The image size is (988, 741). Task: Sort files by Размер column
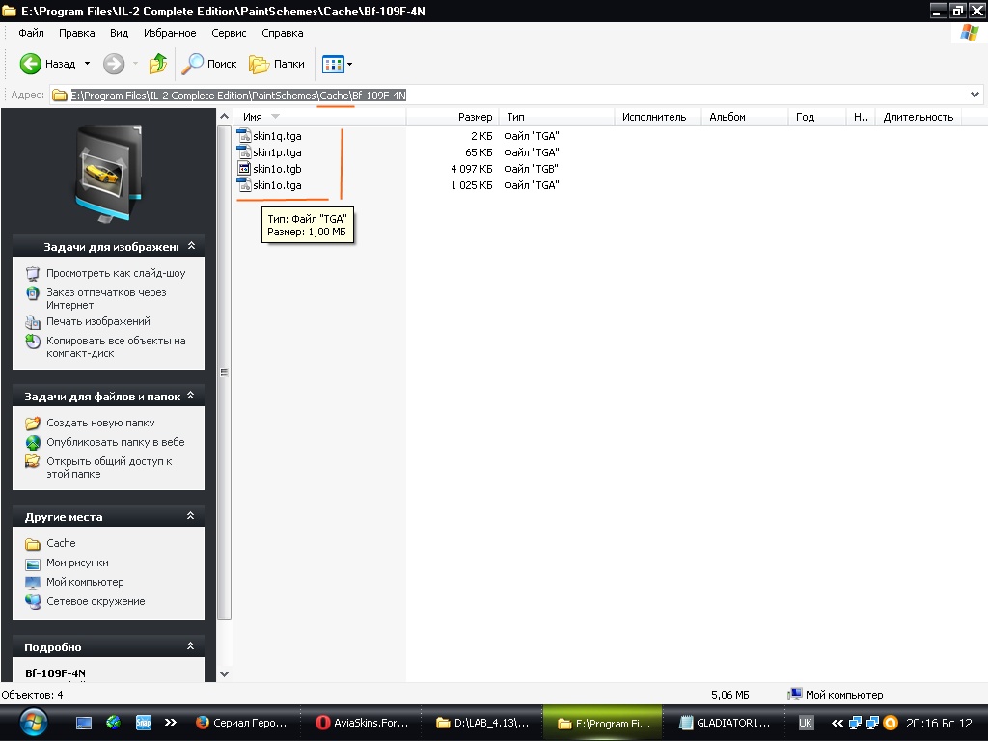(x=453, y=117)
